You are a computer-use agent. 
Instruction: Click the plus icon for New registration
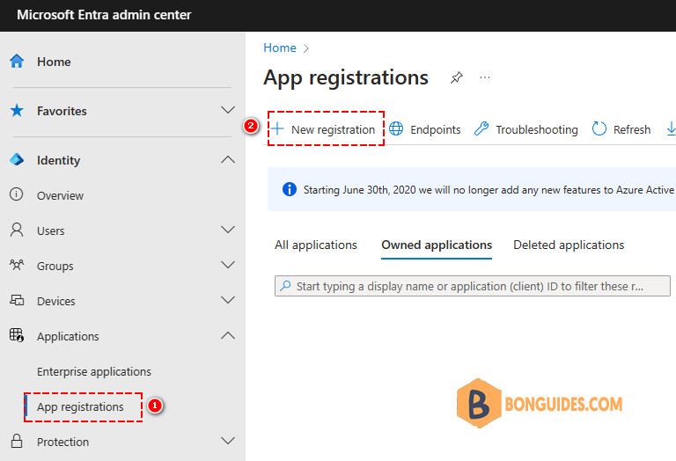277,128
